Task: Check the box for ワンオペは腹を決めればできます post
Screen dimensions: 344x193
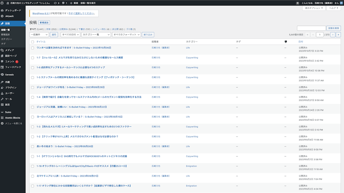Action: 33,48
